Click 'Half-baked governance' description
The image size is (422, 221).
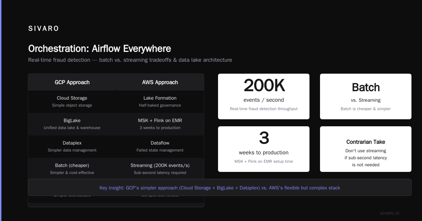(160, 105)
